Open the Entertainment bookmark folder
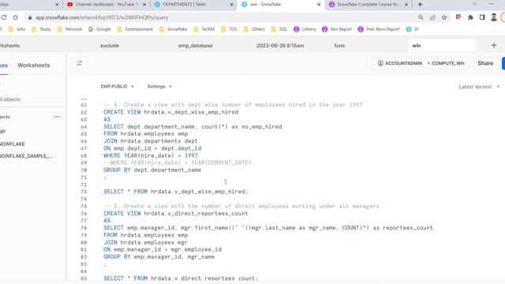Image resolution: width=505 pixels, height=284 pixels. click(x=135, y=29)
